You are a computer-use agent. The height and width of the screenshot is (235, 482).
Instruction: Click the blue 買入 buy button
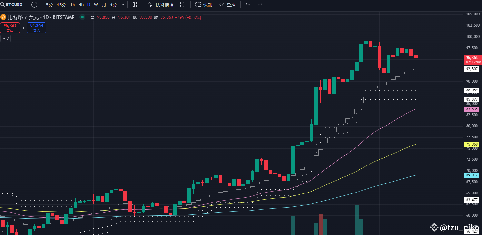[36, 28]
